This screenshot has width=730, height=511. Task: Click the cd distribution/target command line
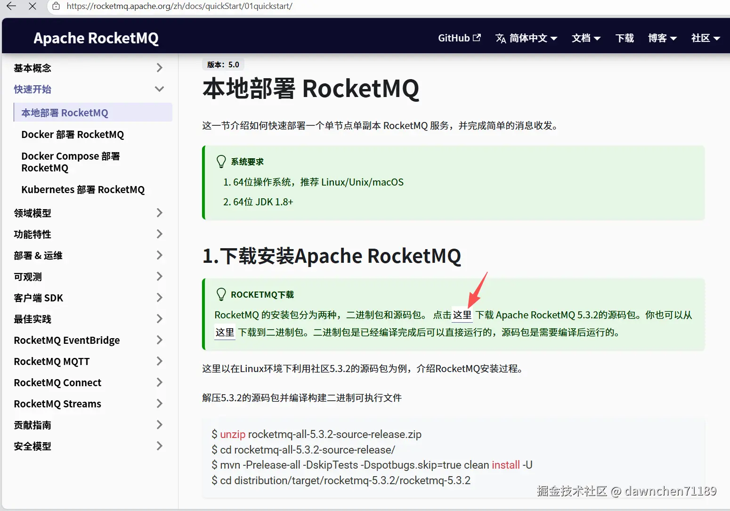[x=341, y=480]
